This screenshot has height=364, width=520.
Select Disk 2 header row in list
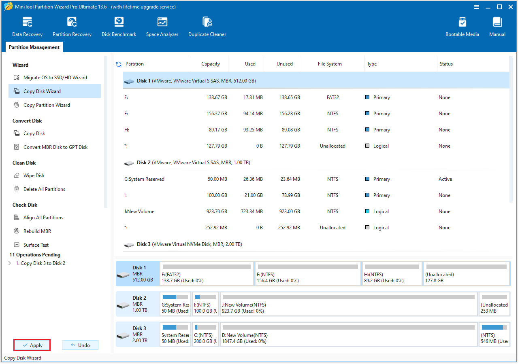click(x=316, y=163)
